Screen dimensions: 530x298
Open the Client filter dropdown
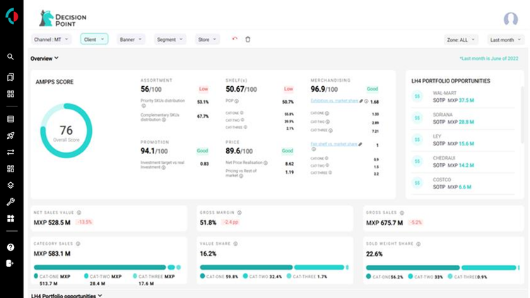[x=94, y=40]
